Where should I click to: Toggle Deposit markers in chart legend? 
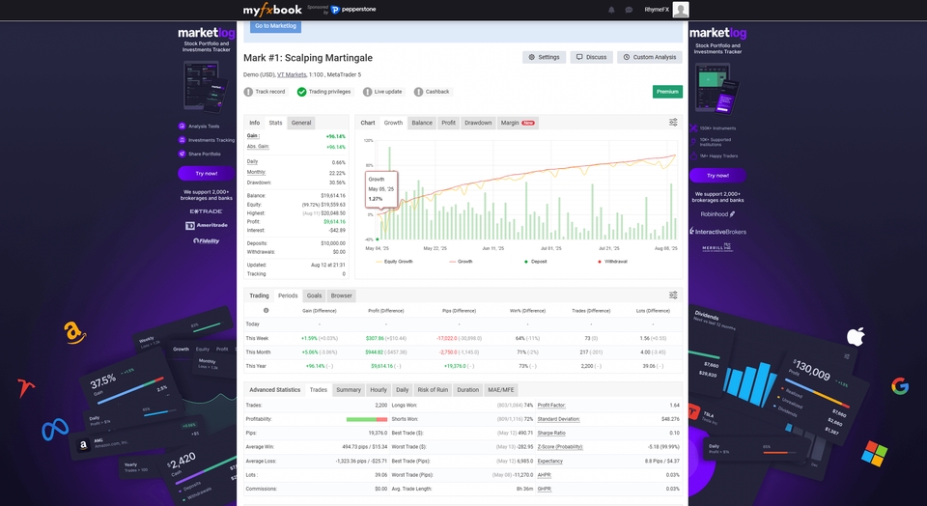(x=537, y=262)
